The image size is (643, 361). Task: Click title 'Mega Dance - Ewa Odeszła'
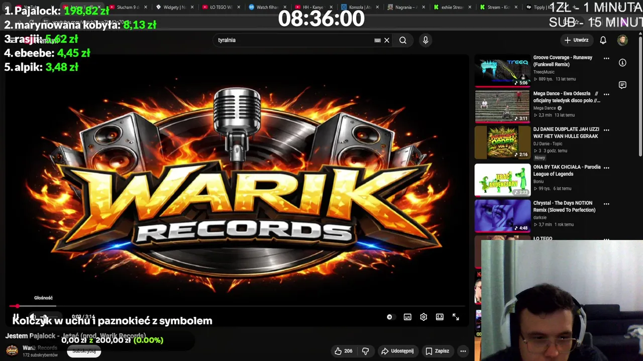[x=567, y=97]
